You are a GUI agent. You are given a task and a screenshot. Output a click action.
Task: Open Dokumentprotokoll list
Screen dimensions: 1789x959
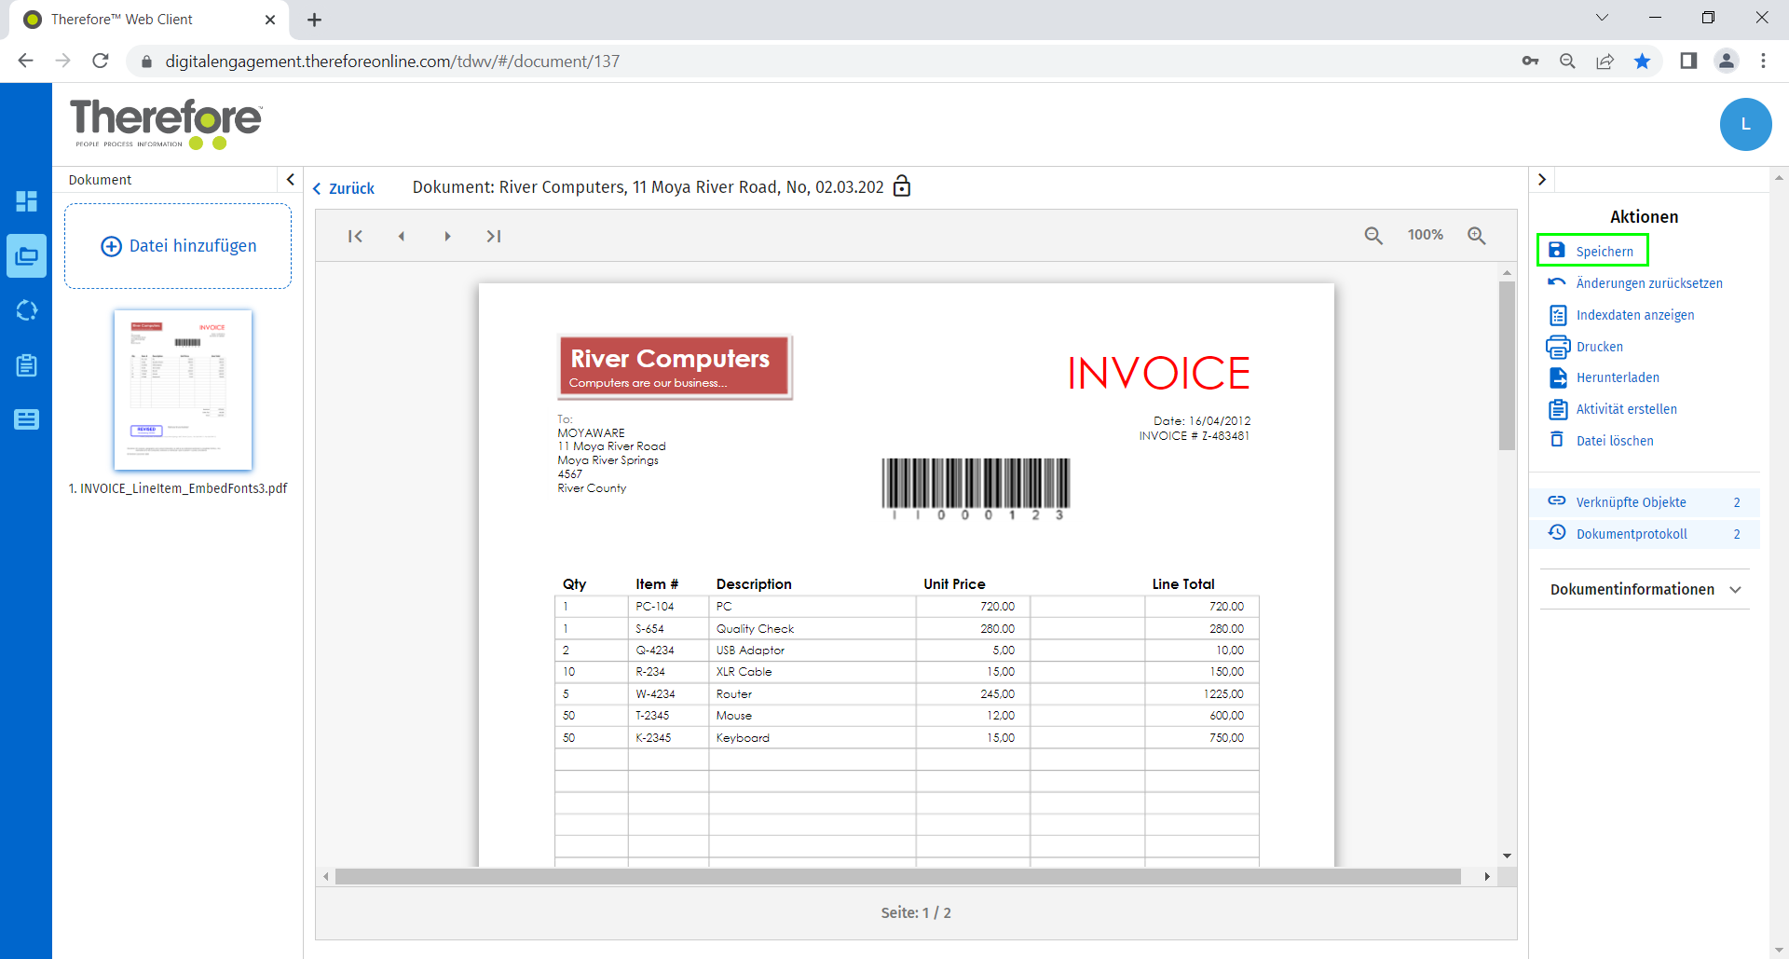click(x=1645, y=534)
